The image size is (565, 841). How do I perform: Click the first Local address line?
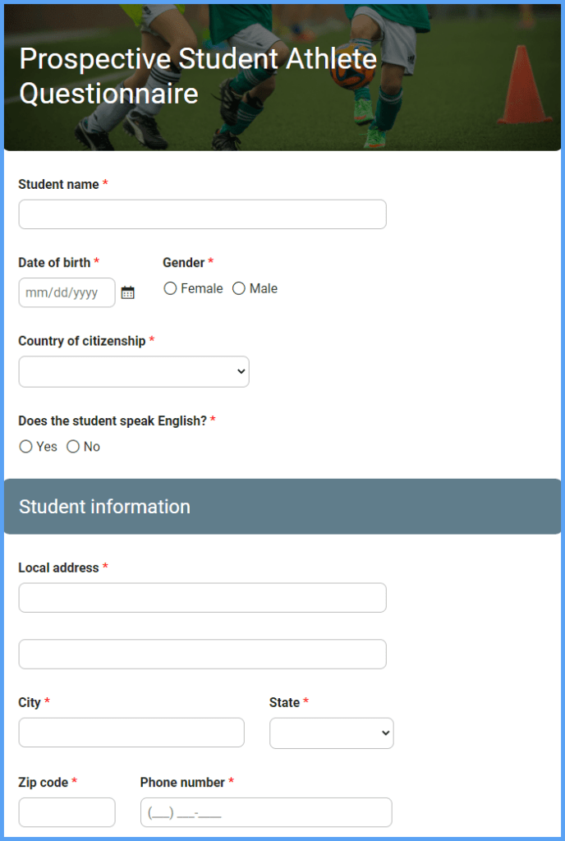click(202, 597)
